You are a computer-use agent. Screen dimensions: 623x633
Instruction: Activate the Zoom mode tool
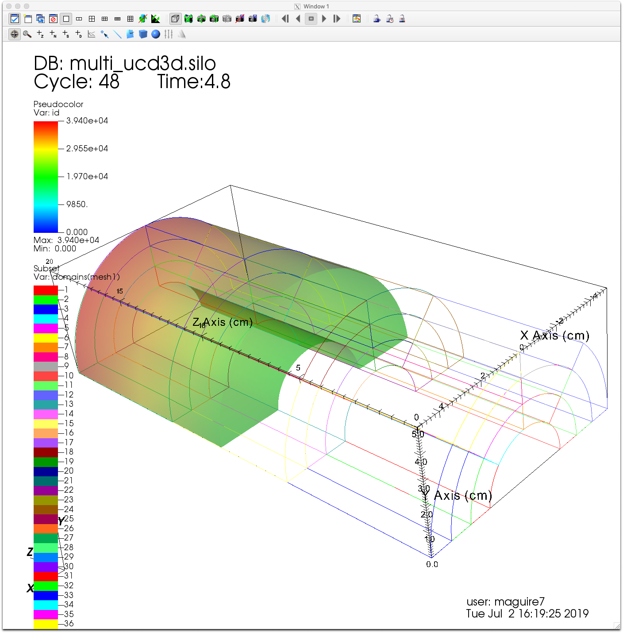point(27,34)
